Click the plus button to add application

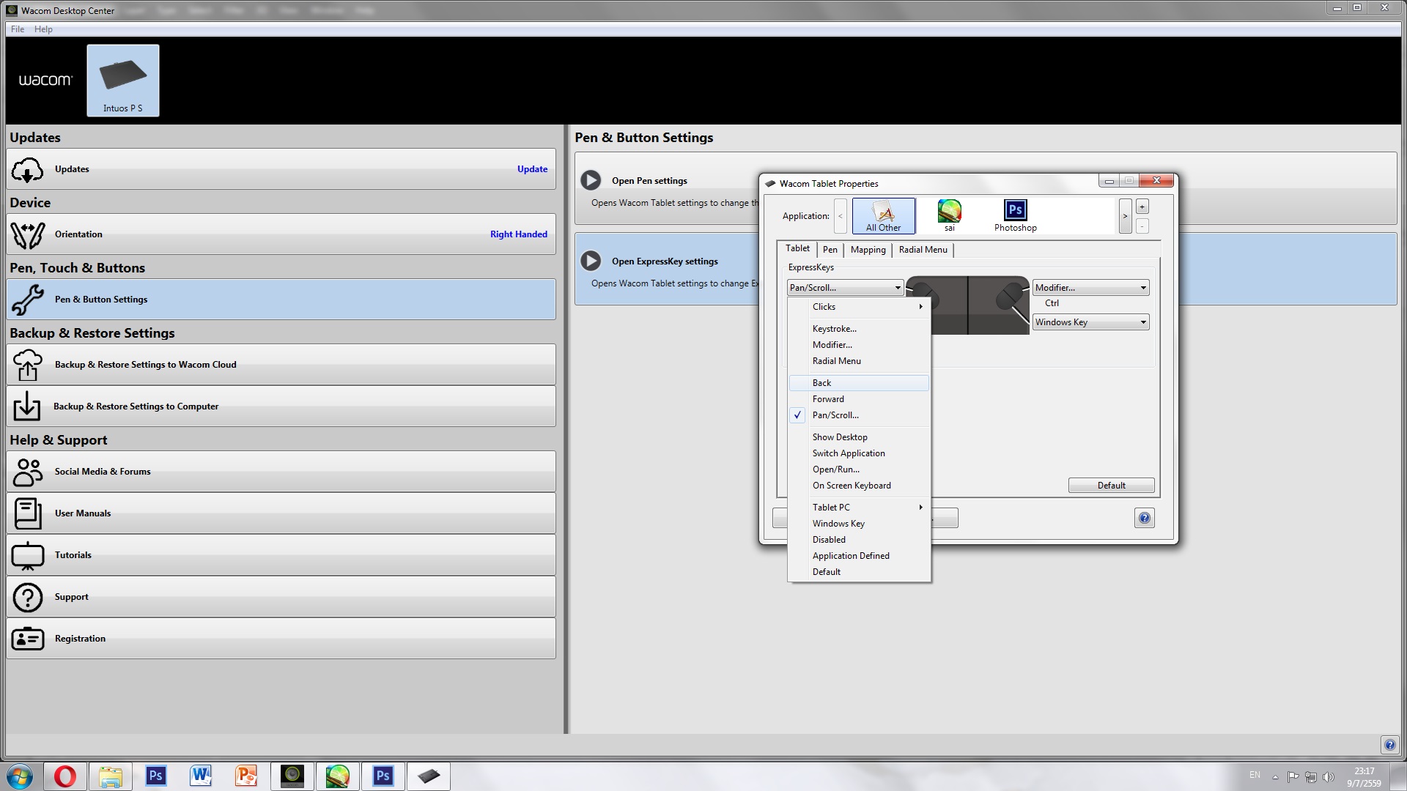click(x=1142, y=207)
